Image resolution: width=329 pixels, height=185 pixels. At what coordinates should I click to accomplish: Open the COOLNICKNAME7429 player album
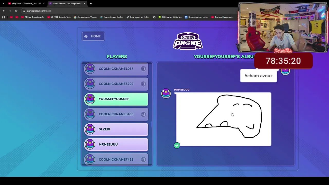pos(116,159)
